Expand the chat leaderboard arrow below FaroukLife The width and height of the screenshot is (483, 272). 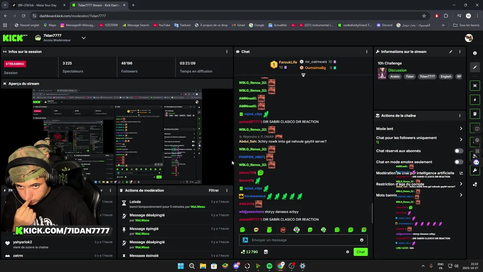tap(303, 75)
